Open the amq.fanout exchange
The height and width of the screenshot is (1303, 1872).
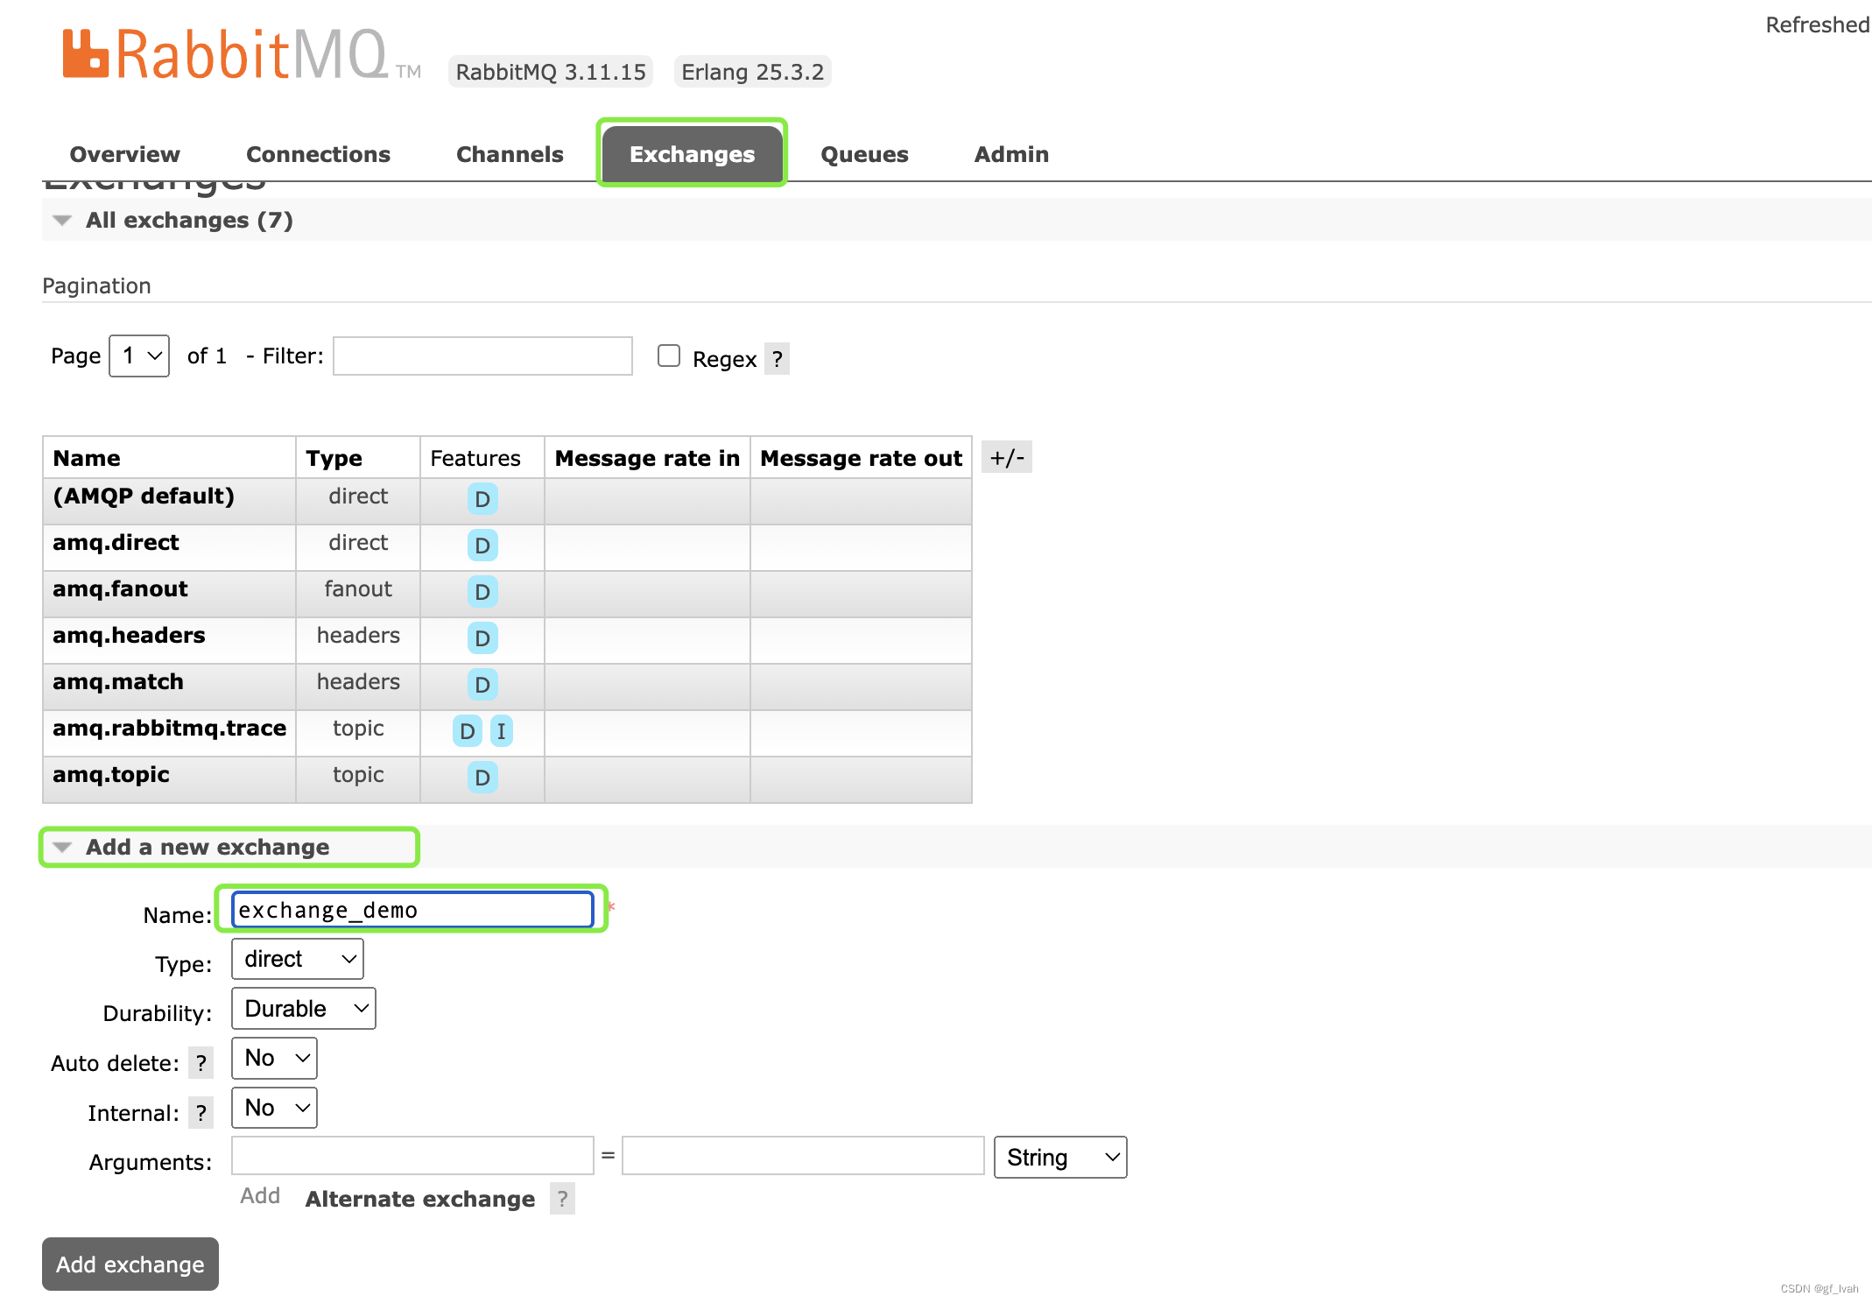tap(120, 588)
